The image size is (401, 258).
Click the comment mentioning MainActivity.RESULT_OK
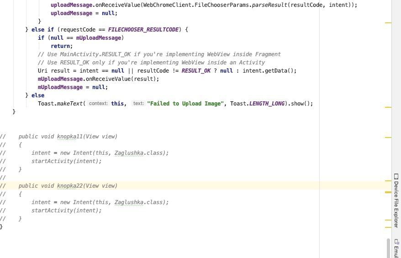159,54
